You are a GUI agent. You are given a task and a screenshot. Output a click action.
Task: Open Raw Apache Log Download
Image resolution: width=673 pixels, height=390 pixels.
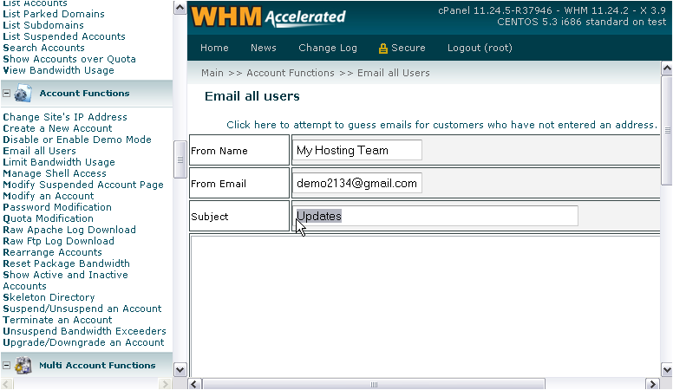point(69,230)
